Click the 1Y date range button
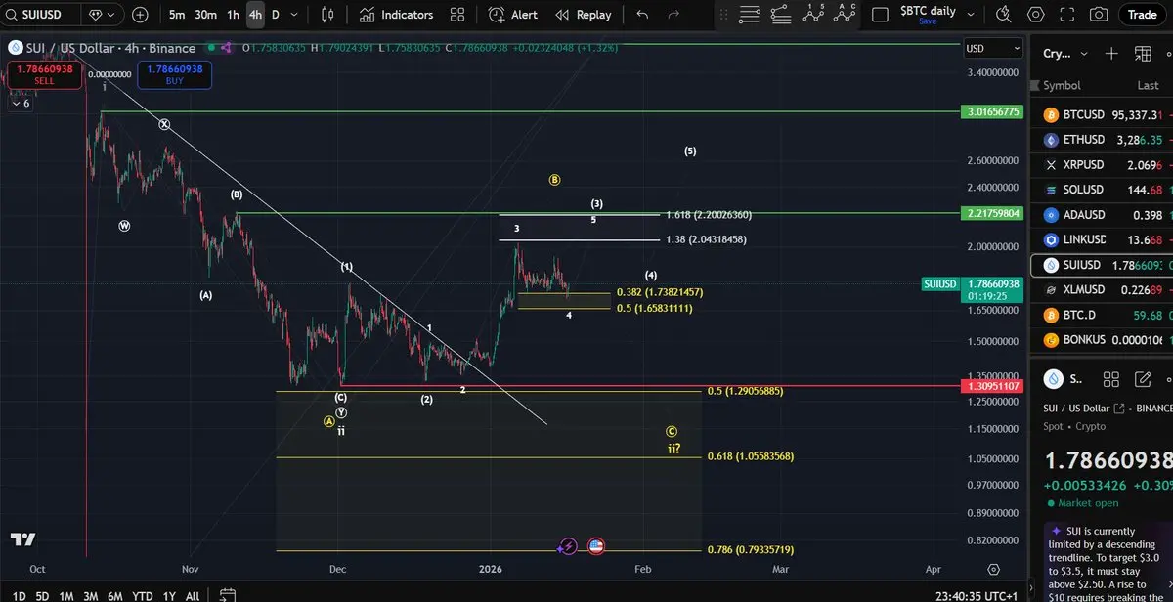Image resolution: width=1173 pixels, height=602 pixels. [x=169, y=595]
